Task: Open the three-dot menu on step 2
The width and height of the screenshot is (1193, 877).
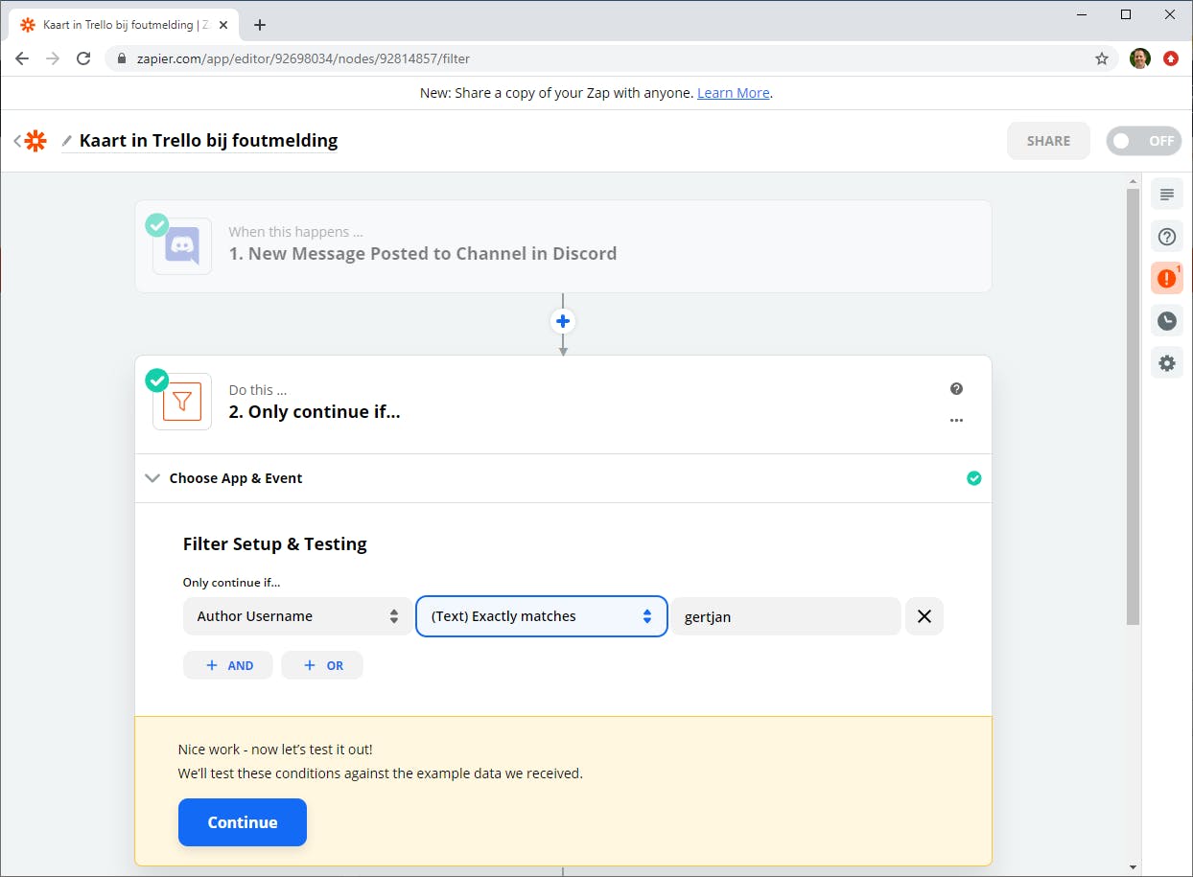Action: [956, 420]
